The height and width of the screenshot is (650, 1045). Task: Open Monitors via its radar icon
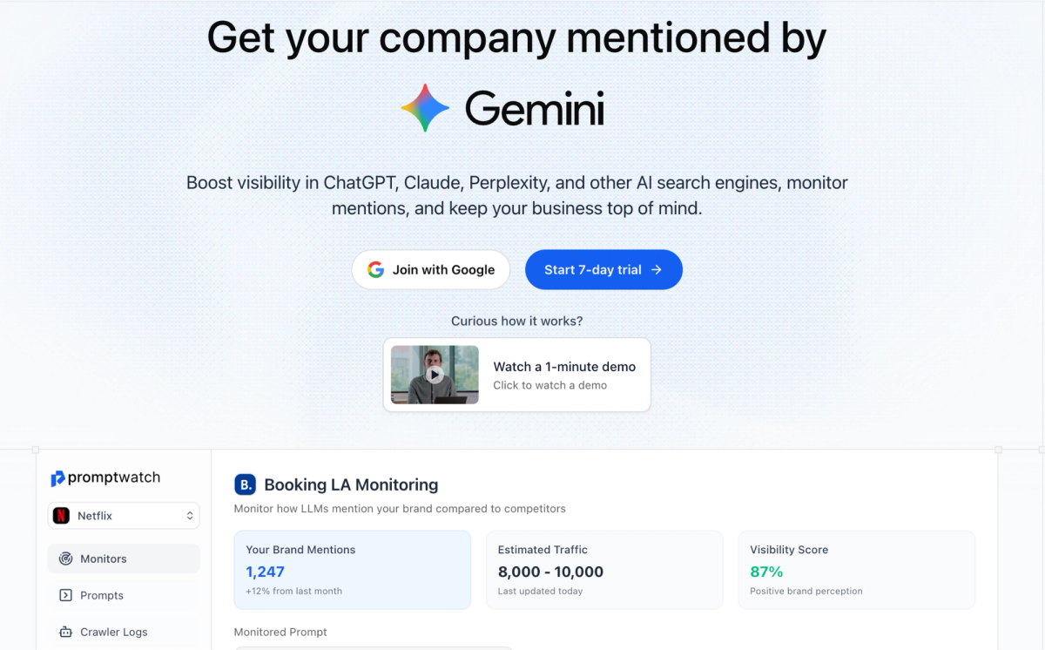click(x=67, y=558)
